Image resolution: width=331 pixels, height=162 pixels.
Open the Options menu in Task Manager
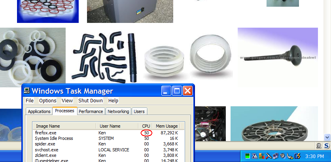[48, 101]
